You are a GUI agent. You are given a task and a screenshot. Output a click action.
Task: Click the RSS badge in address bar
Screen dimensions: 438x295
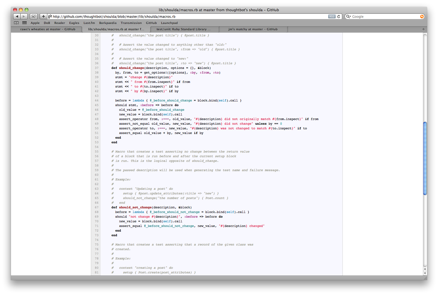tap(332, 16)
